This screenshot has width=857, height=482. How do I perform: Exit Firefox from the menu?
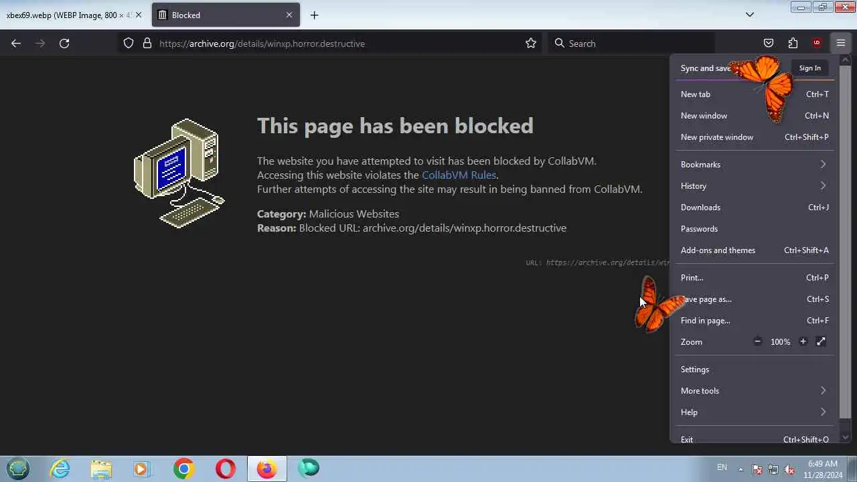[755, 438]
